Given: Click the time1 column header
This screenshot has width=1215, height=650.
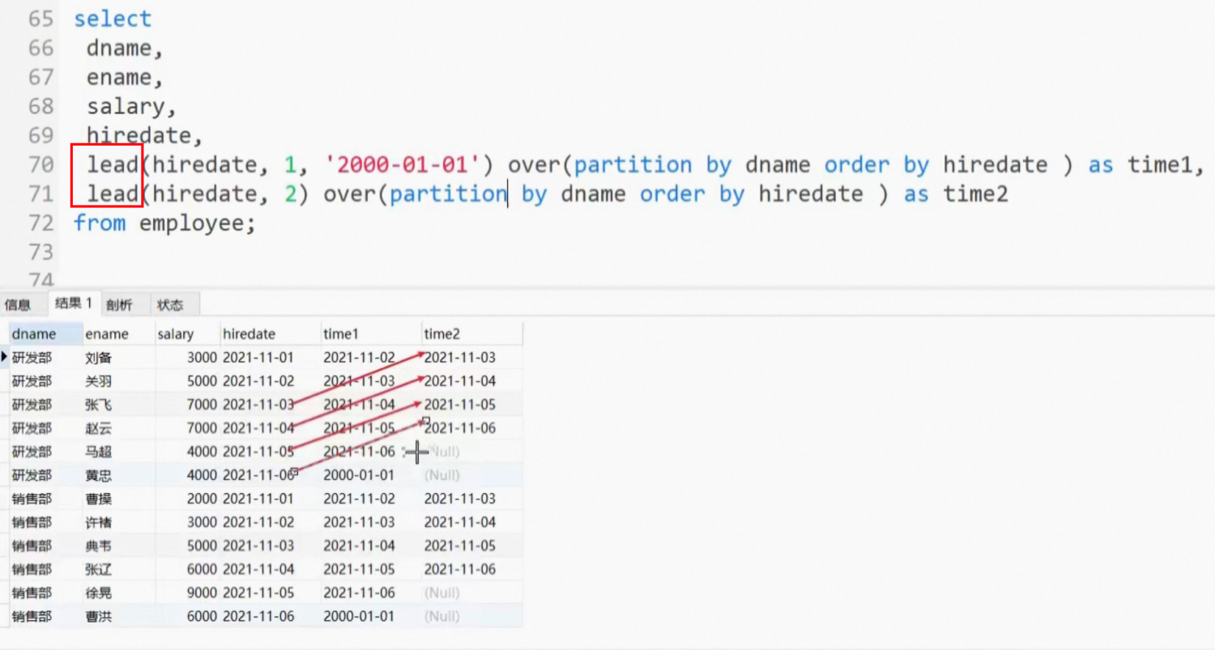Looking at the screenshot, I should click(371, 333).
